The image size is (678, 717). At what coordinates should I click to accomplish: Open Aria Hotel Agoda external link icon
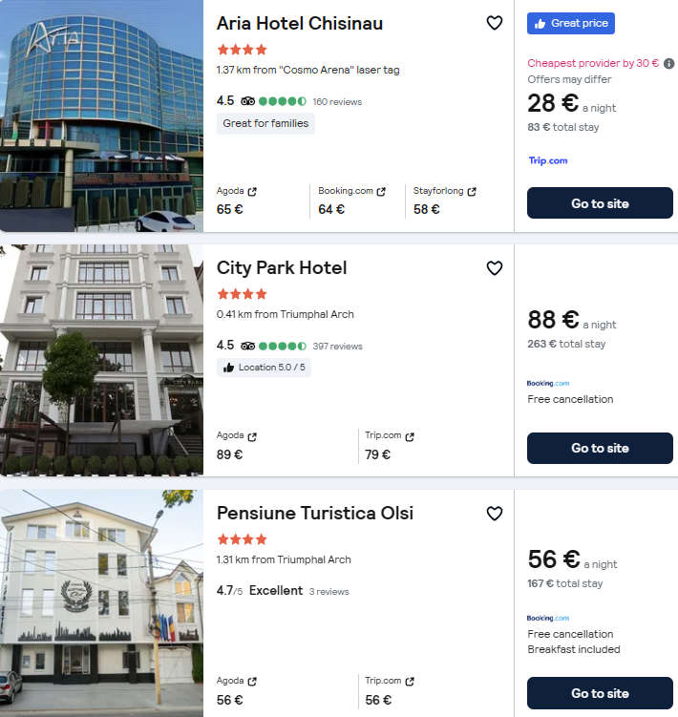pos(252,192)
